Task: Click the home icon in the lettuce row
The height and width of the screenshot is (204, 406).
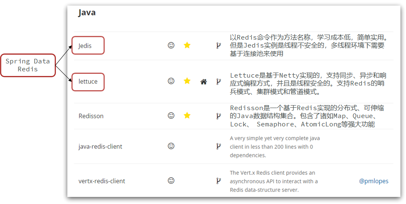Action: pyautogui.click(x=204, y=82)
